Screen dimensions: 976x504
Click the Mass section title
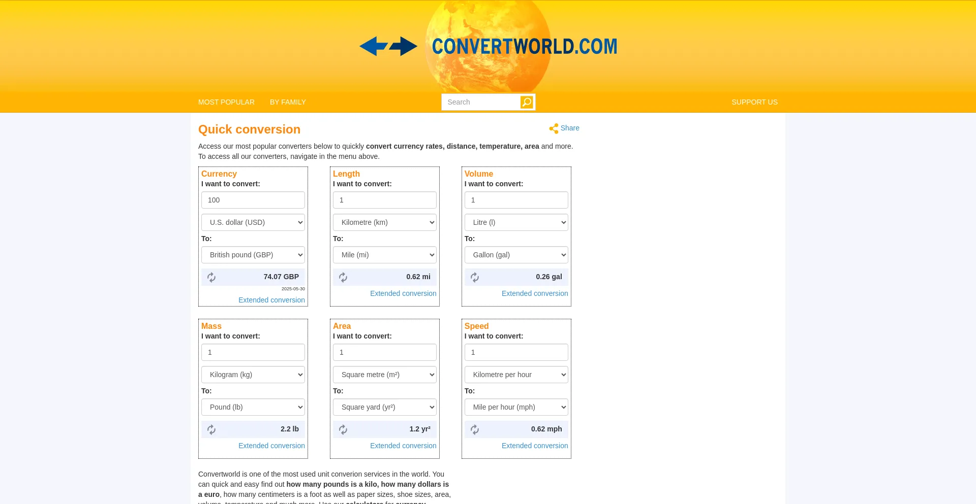[211, 326]
